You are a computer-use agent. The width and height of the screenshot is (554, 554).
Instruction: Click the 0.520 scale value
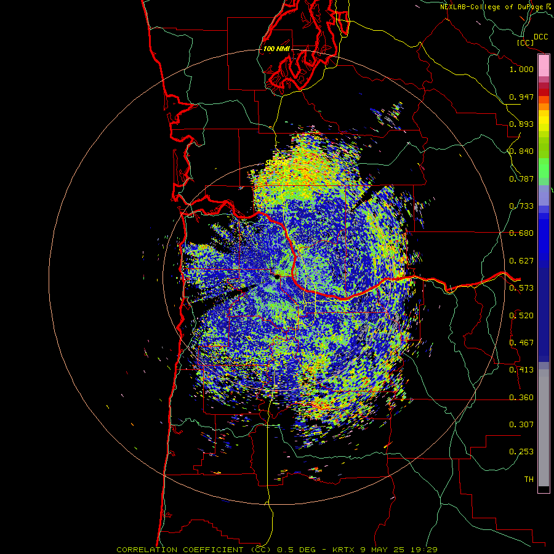521,316
